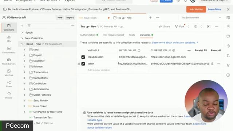Open the Mock Servers sidebar panel
Viewport: 233px width, 131px height.
(9, 61)
